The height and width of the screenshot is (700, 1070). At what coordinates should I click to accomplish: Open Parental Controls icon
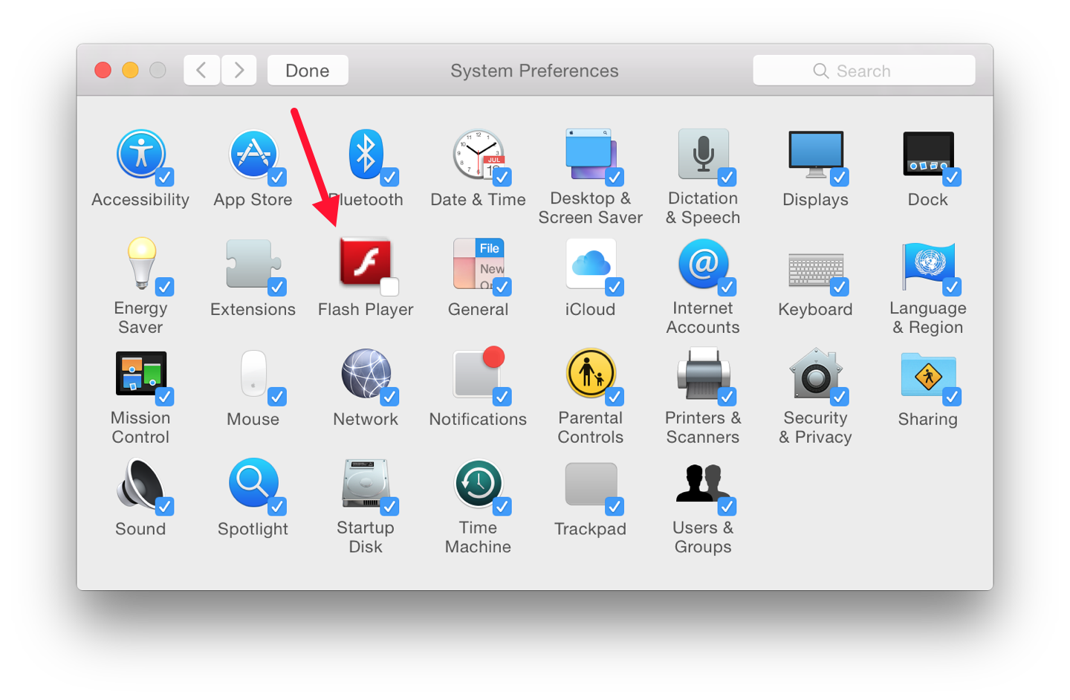coord(591,373)
